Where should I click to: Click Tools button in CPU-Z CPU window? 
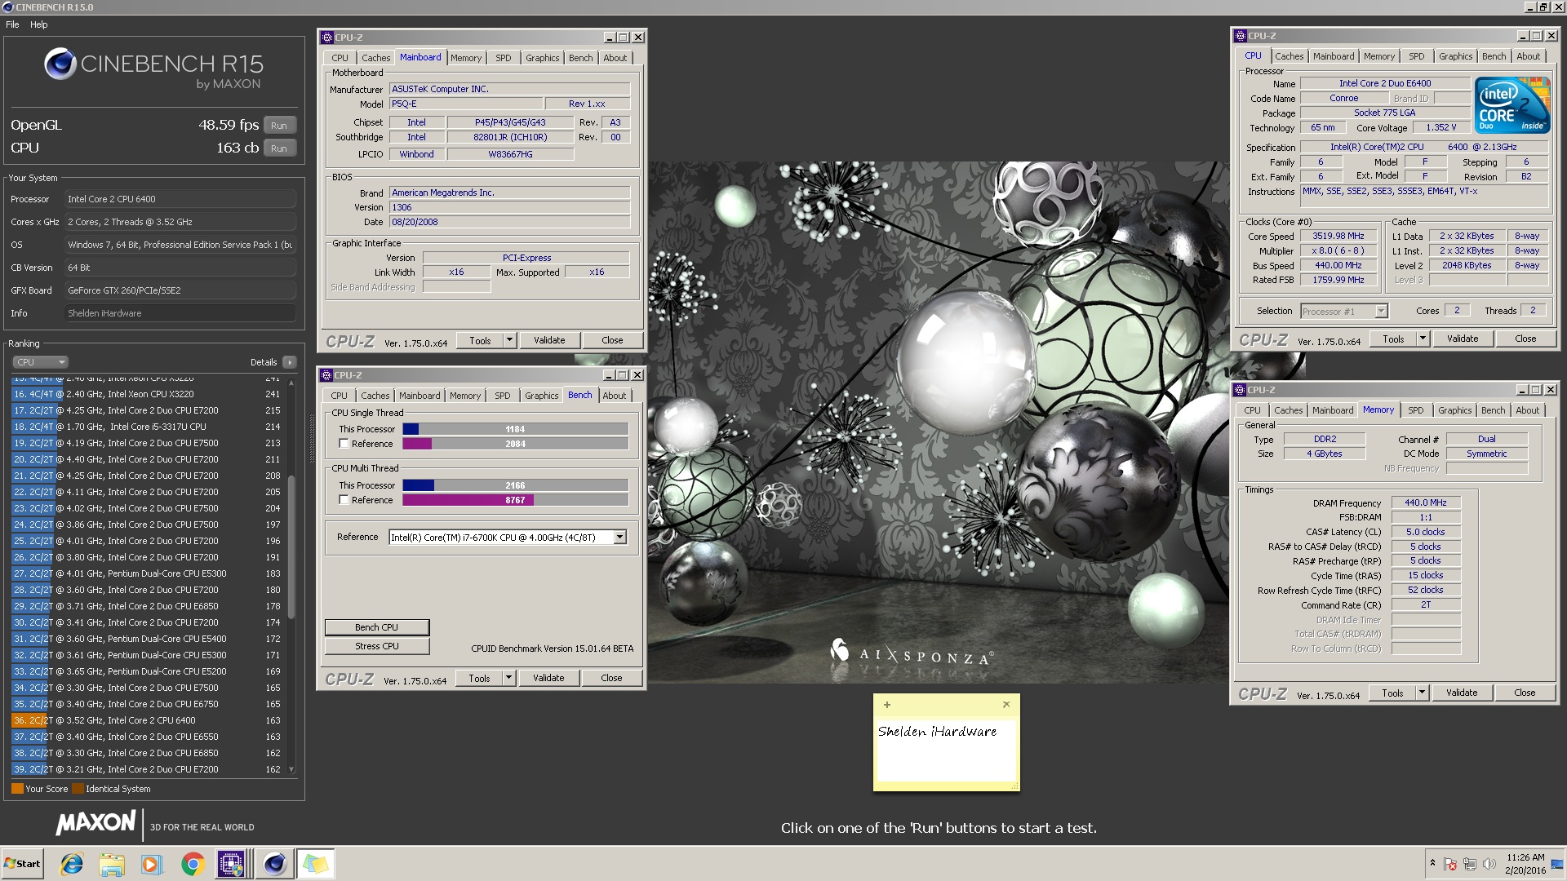click(1393, 339)
